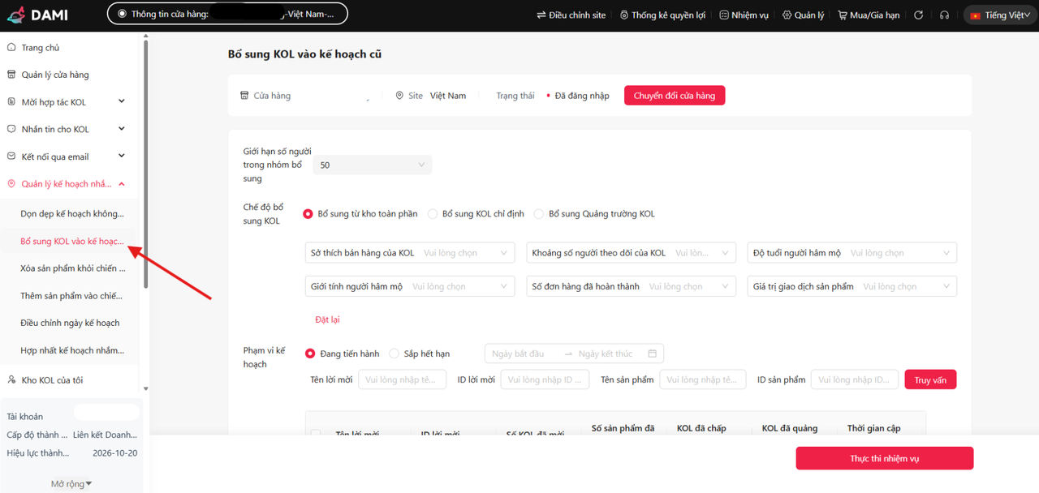Viewport: 1039px width, 493px height.
Task: Open Thống kê quyền lợi in header
Action: [624, 15]
